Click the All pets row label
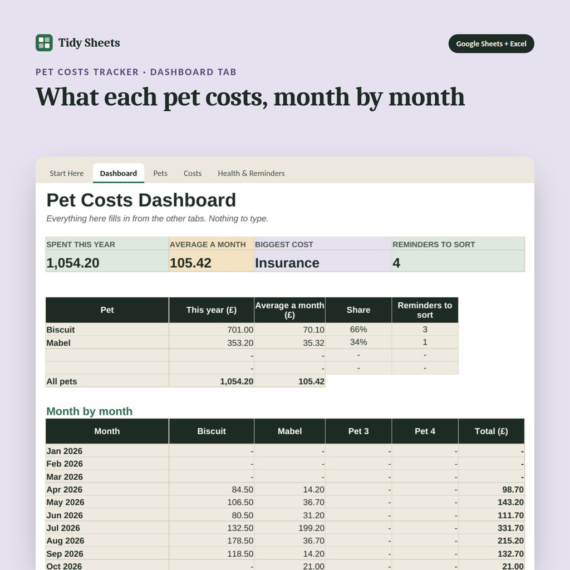The image size is (570, 570). [x=107, y=381]
